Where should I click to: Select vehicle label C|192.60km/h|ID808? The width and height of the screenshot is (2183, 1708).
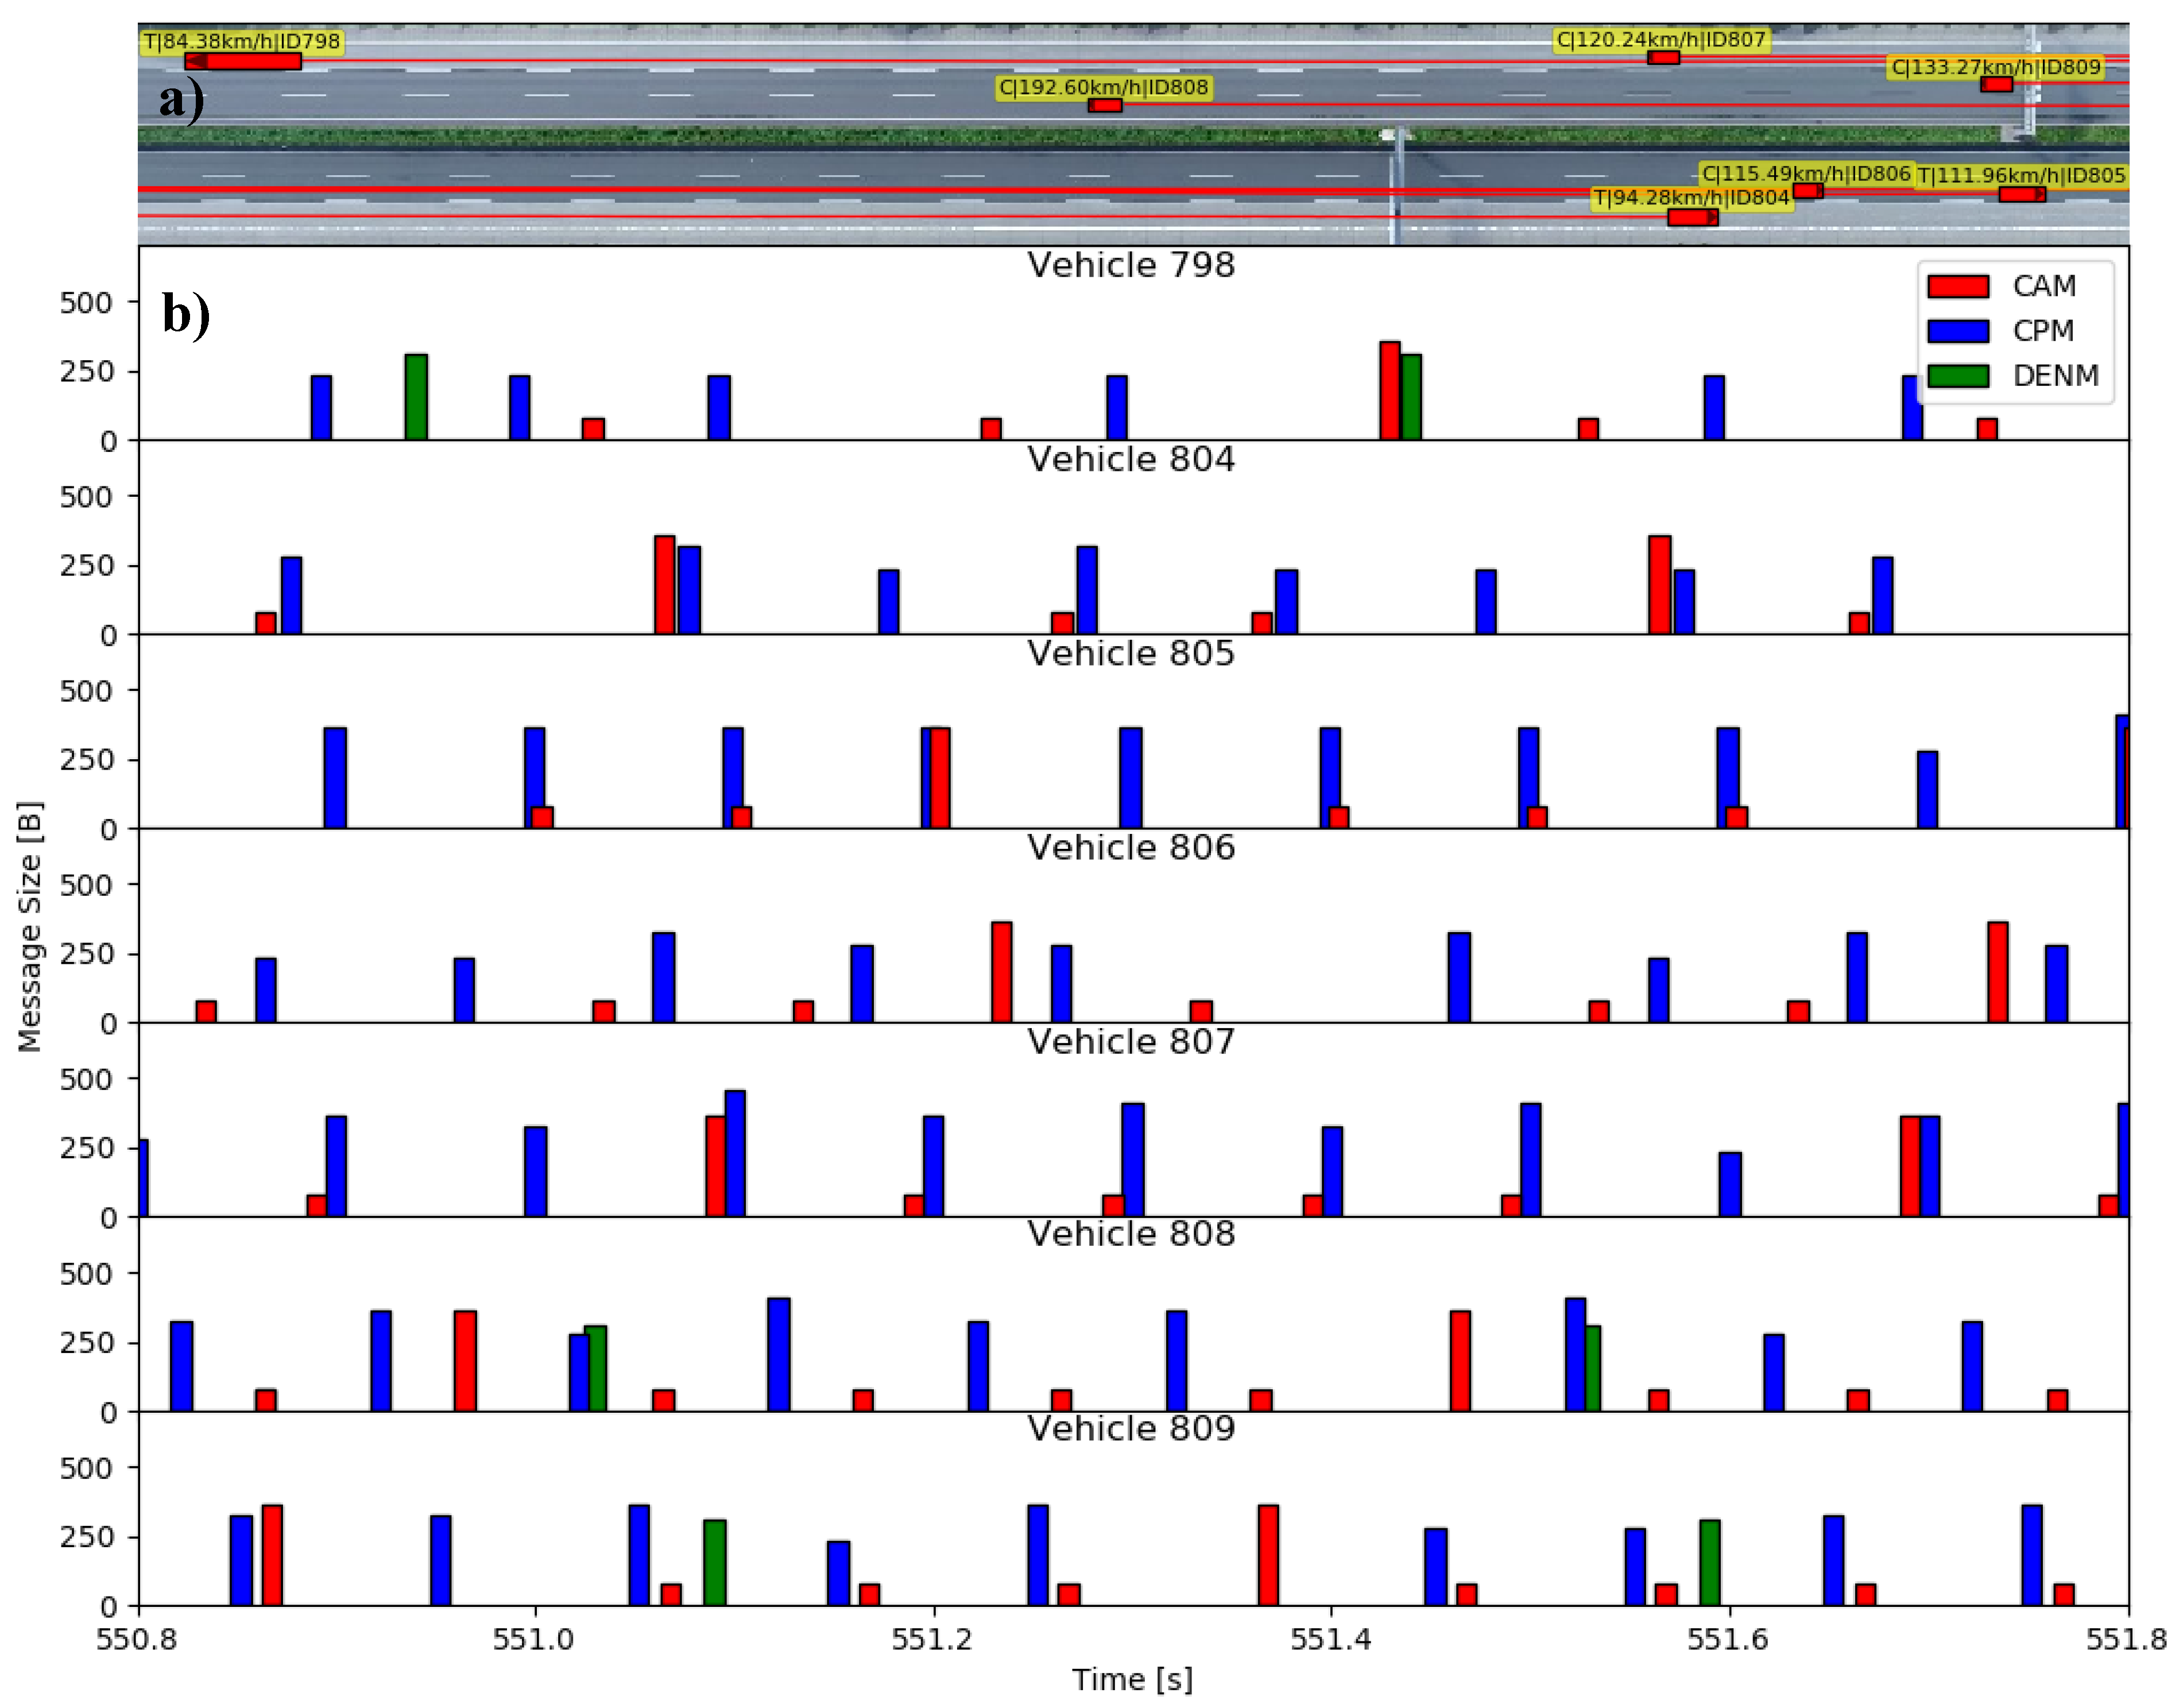(x=1104, y=88)
